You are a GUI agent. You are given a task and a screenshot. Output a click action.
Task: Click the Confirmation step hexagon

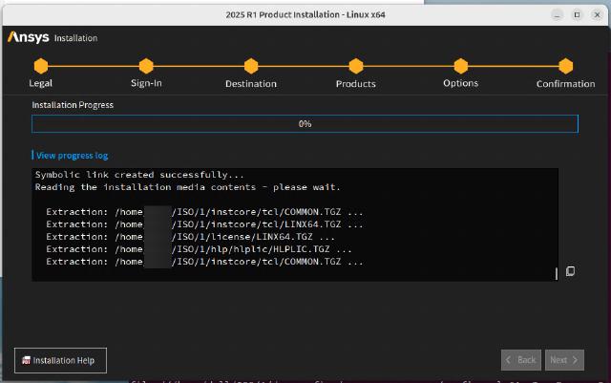tap(565, 66)
